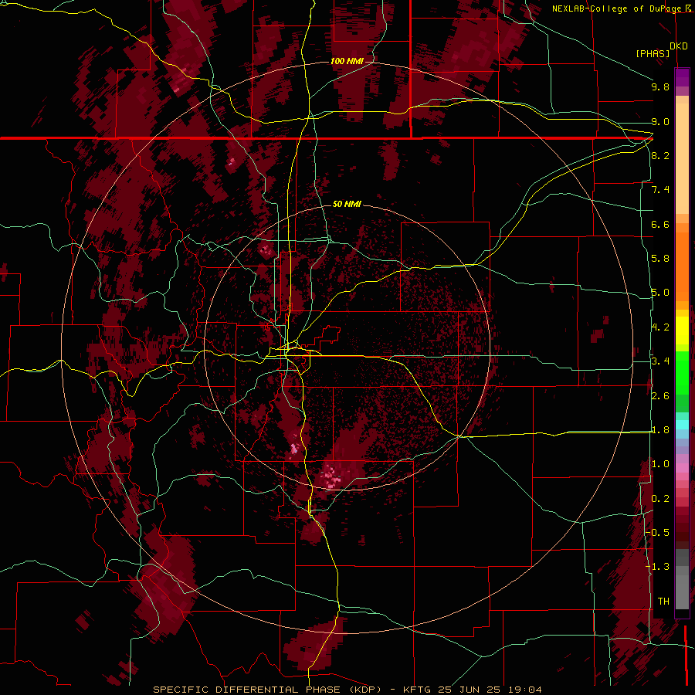Click the 1.0 color scale value
695x695 pixels.
pyautogui.click(x=660, y=464)
